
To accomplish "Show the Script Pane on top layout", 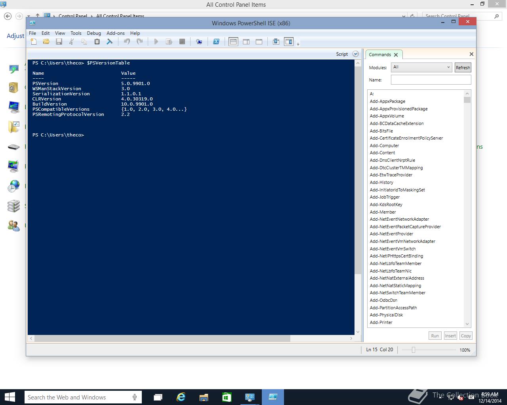I will coord(233,42).
